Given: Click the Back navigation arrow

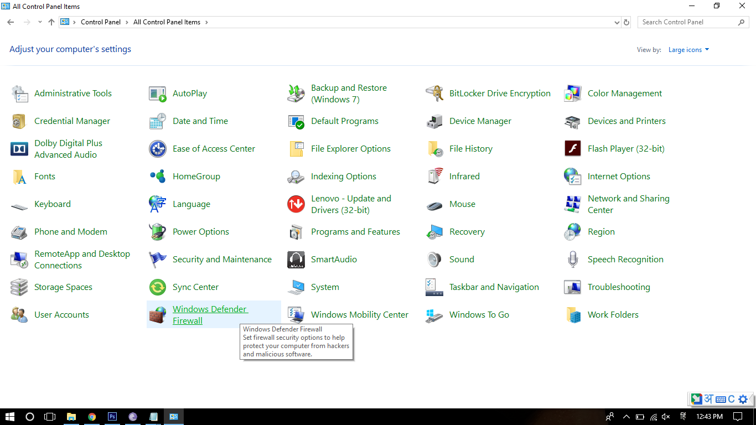Looking at the screenshot, I should [11, 22].
